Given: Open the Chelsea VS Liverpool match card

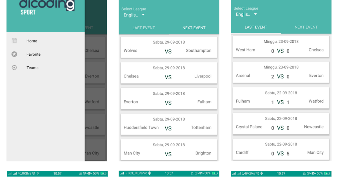Looking at the screenshot, I should tap(169, 73).
